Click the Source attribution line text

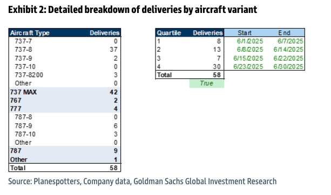(x=142, y=181)
